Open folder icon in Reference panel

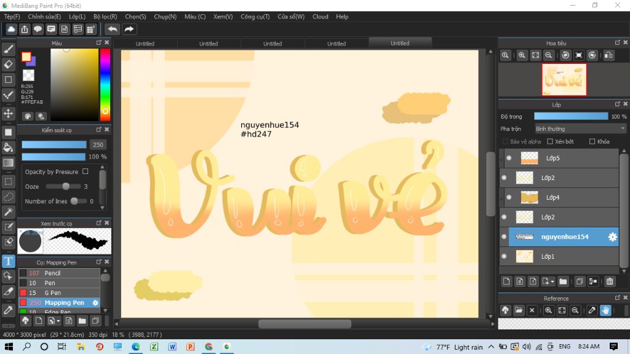[x=519, y=310]
